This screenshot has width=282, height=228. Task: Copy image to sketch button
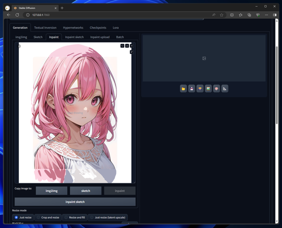pos(86,191)
